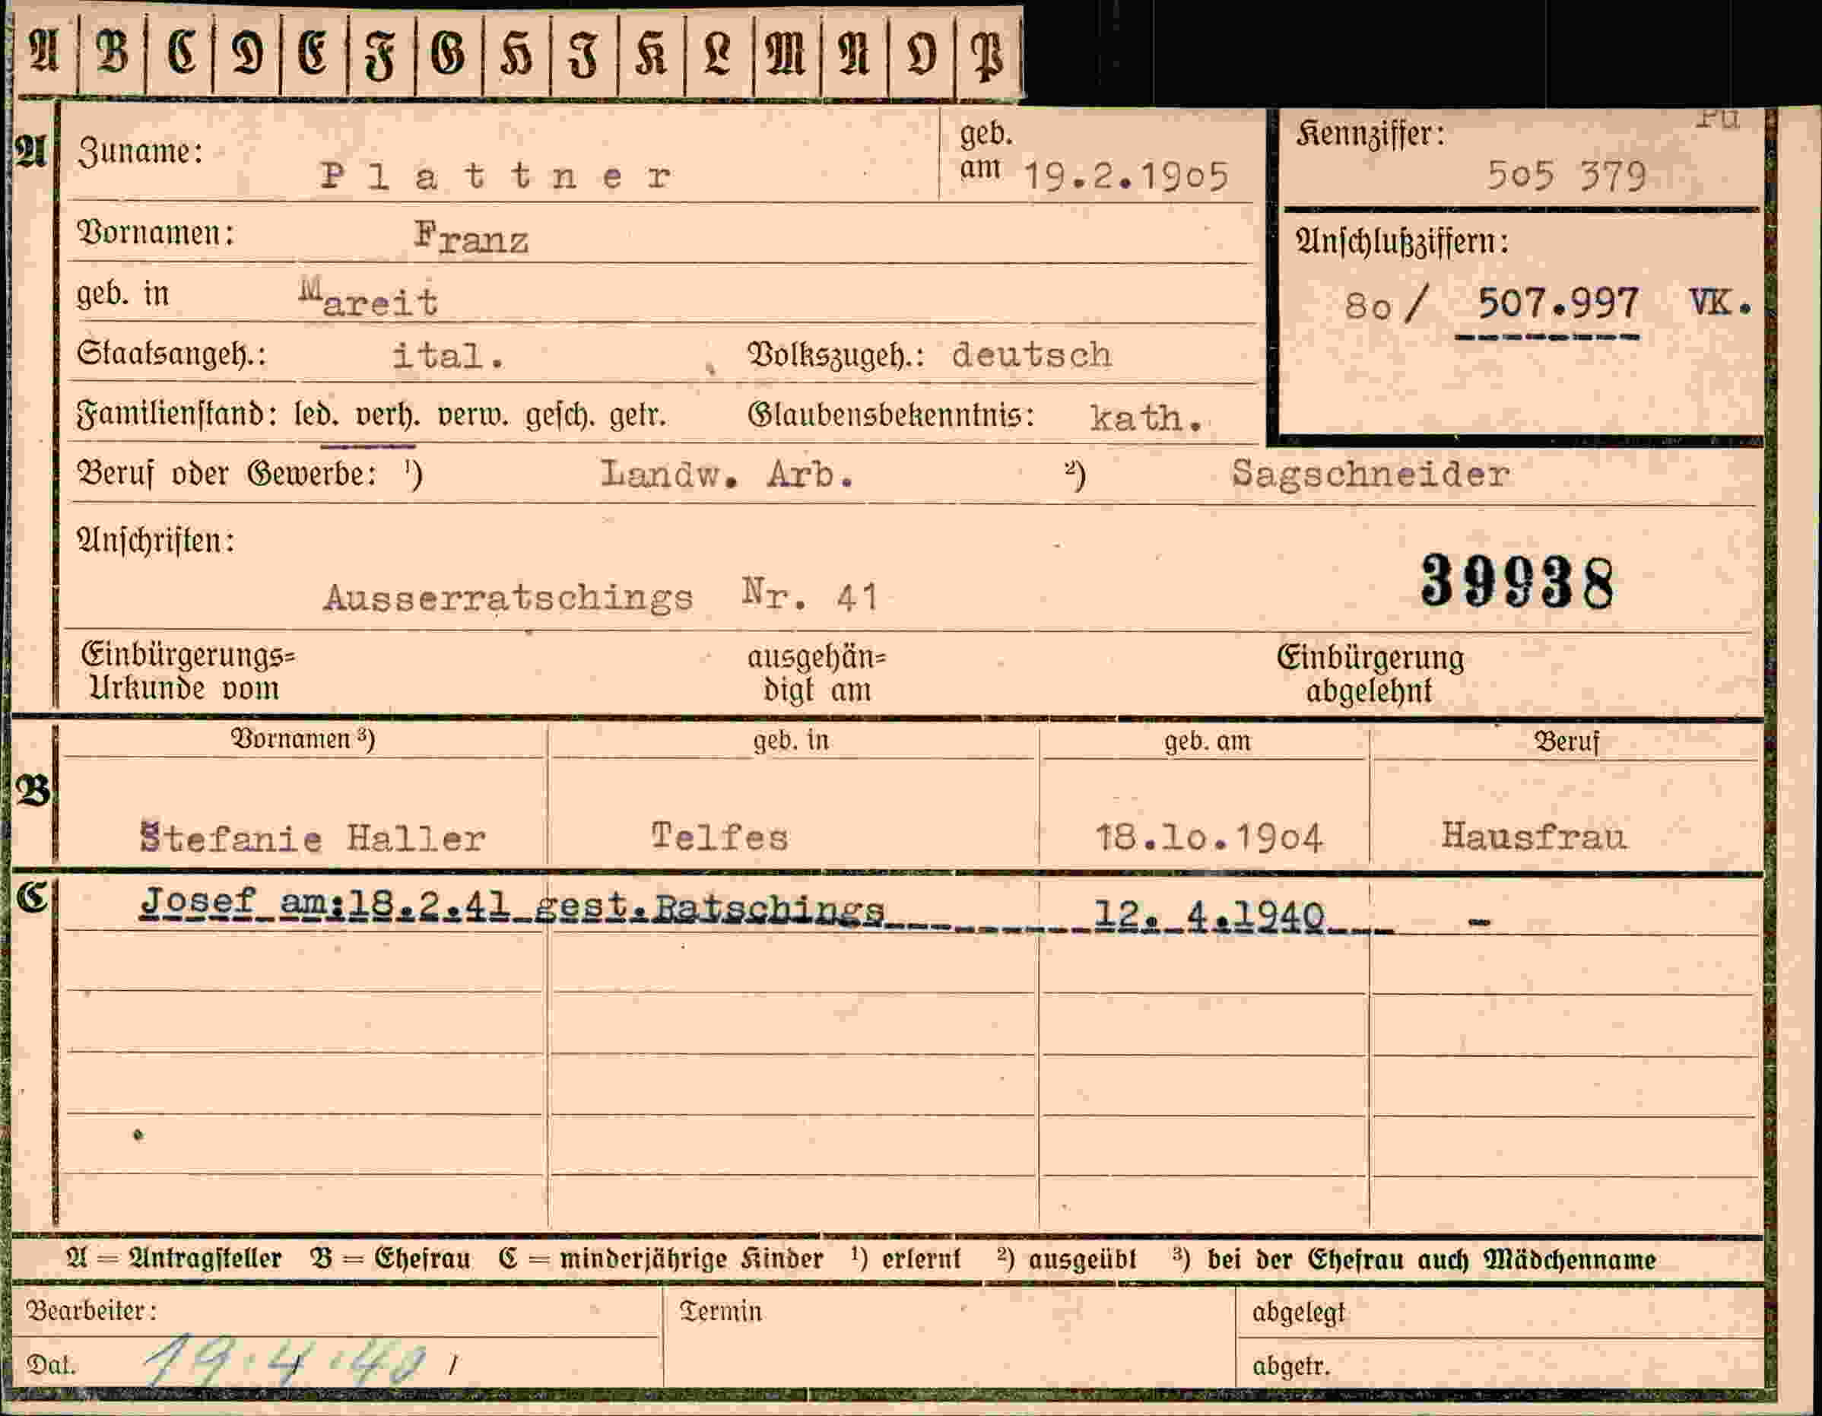Select the index tab letter B

click(x=113, y=52)
